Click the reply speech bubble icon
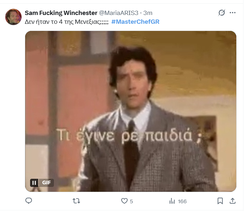The height and width of the screenshot is (211, 251). 29,201
